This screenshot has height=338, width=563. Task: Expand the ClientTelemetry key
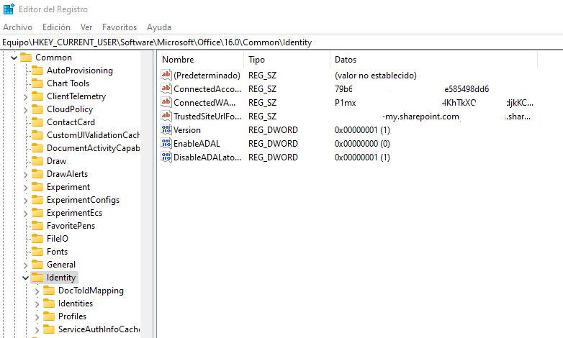tap(25, 97)
